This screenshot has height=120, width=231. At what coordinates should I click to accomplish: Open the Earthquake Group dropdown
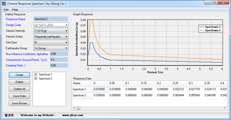pyautogui.click(x=51, y=48)
